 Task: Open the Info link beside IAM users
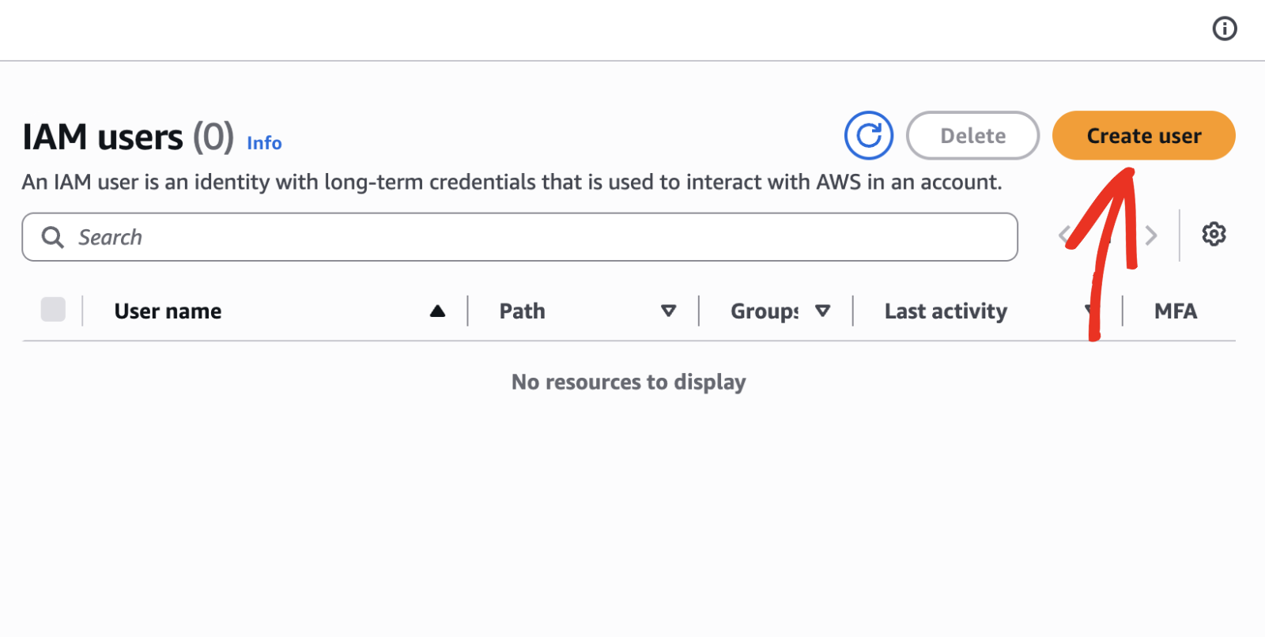coord(264,143)
